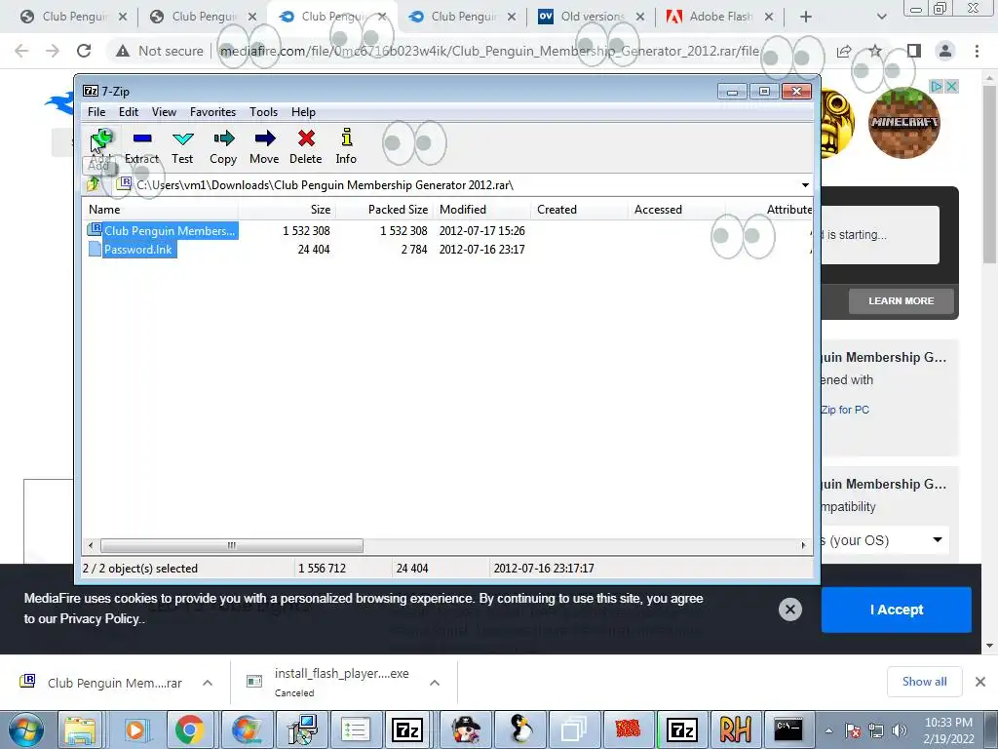Open Chrome's side panel icon
Image resolution: width=998 pixels, height=749 pixels.
click(914, 51)
